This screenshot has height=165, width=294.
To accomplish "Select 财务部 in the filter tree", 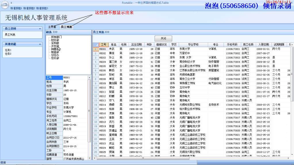I will point(55,40).
